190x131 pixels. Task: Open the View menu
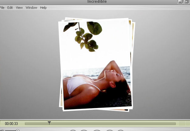click(x=19, y=8)
